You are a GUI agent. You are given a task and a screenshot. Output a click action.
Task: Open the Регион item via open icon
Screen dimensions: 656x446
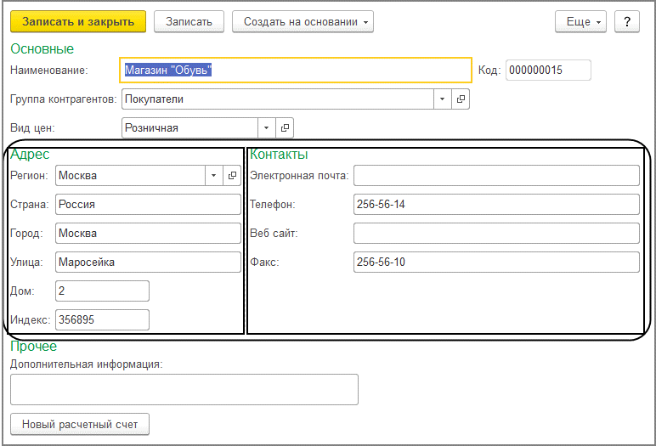[x=232, y=175]
